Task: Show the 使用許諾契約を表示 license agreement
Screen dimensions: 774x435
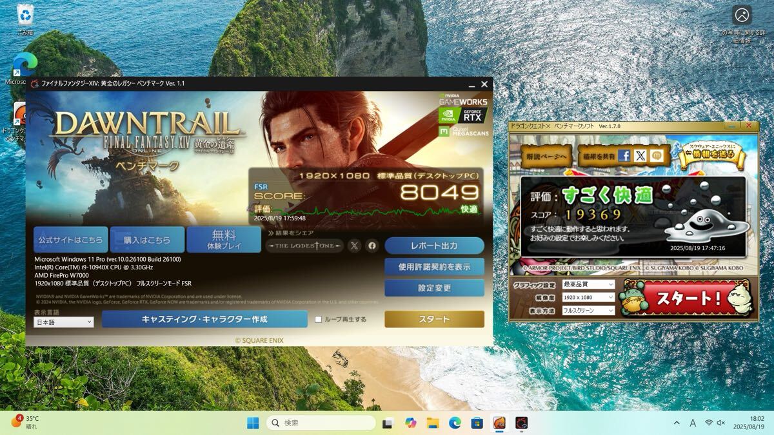Action: pos(434,267)
